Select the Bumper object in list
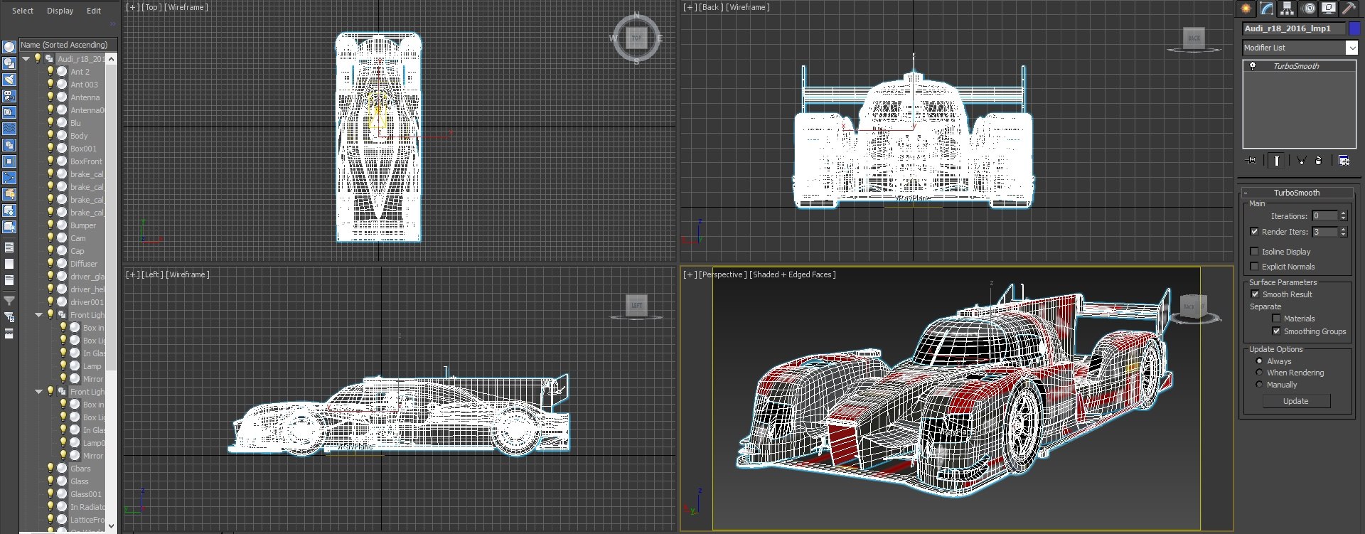Viewport: 1365px width, 534px height. tap(83, 225)
